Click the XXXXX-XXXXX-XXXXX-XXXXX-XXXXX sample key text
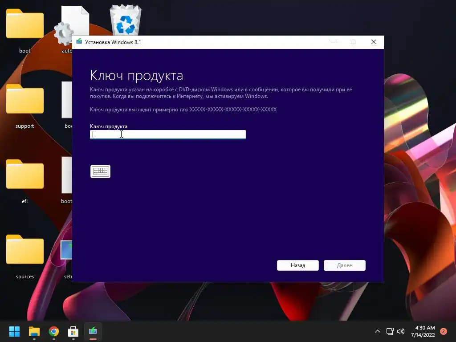Screen dimensions: 456x342 (x=233, y=110)
